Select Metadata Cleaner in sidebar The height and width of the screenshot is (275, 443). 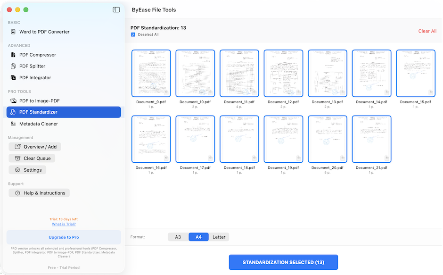point(64,124)
